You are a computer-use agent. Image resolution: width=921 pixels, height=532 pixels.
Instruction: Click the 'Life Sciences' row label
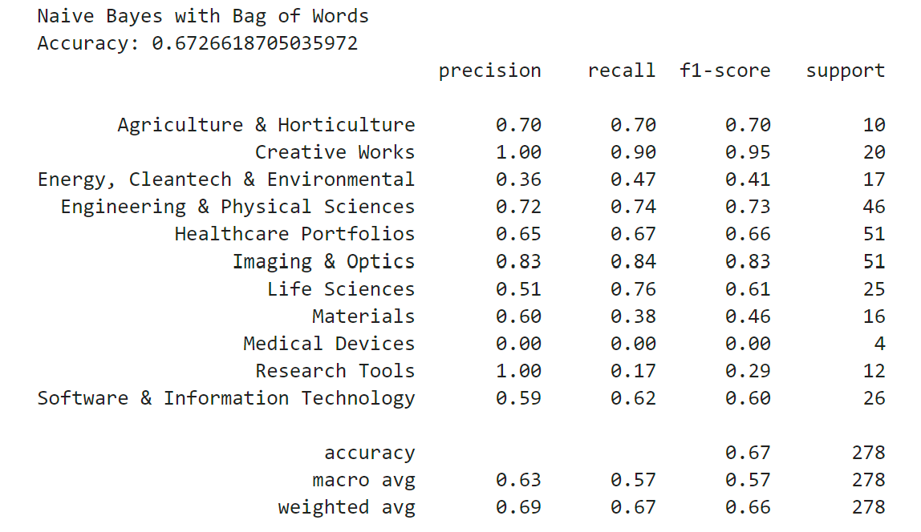click(341, 288)
